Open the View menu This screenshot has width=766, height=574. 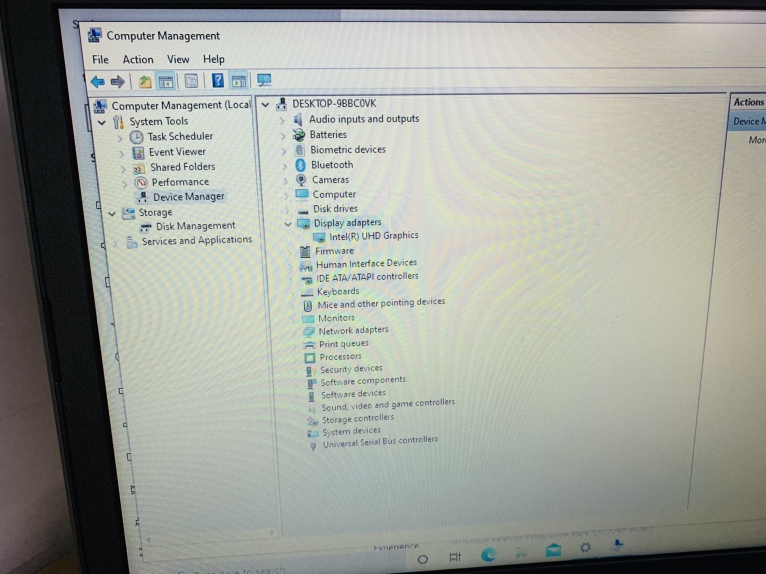point(178,60)
